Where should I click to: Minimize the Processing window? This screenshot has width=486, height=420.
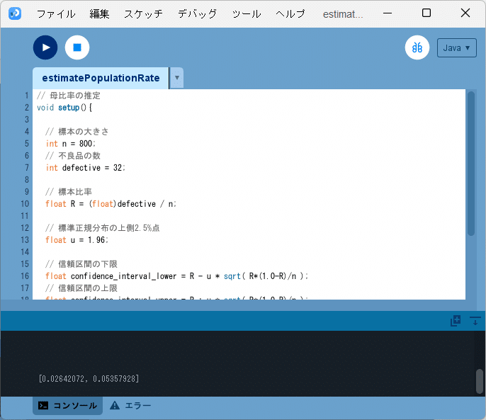click(x=388, y=13)
